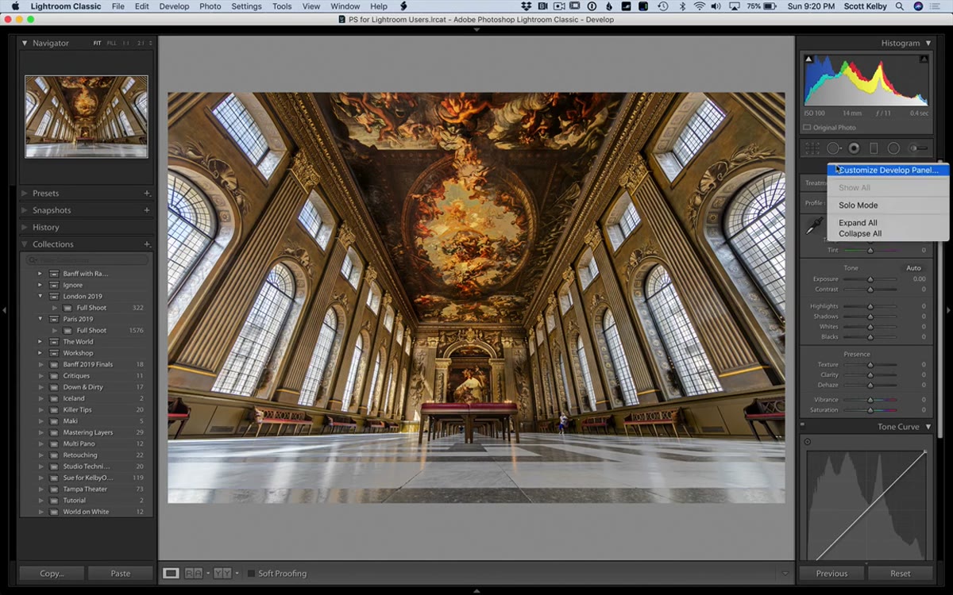Open the Time Machine menu bar icon
This screenshot has height=595, width=953.
662,6
